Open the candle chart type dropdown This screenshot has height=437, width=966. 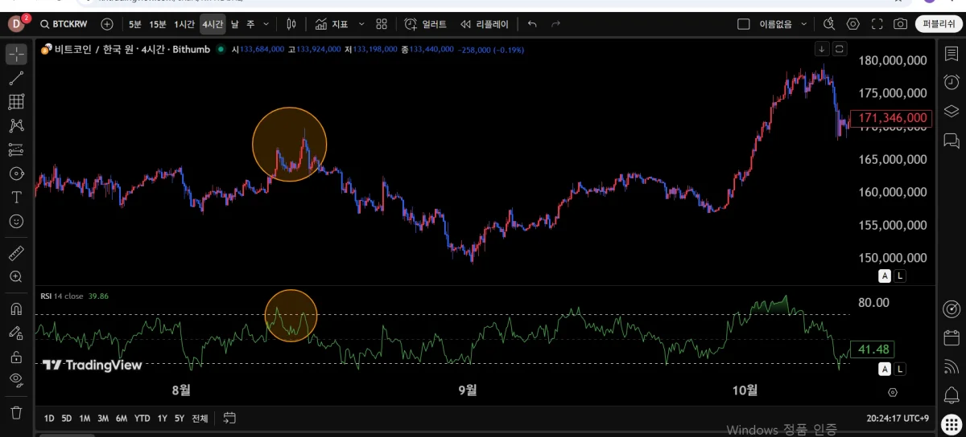click(291, 24)
